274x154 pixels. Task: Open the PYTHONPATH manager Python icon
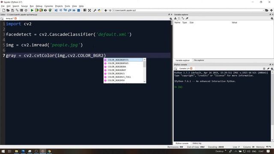pyautogui.click(x=99, y=10)
